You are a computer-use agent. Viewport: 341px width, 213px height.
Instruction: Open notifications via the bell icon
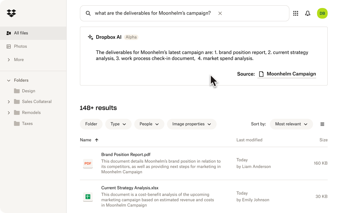(308, 13)
